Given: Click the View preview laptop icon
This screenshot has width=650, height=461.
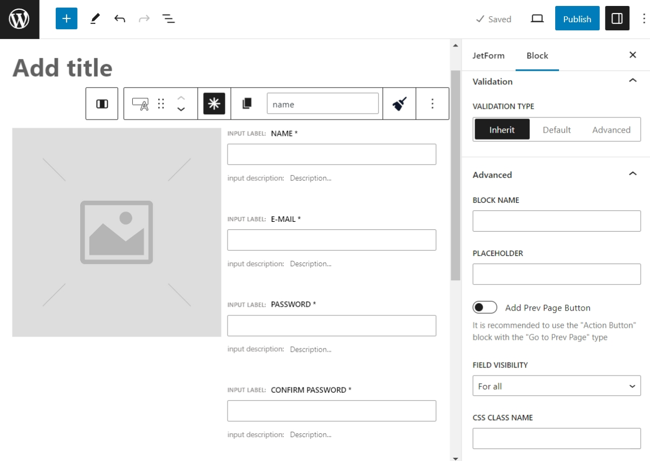Looking at the screenshot, I should point(537,18).
